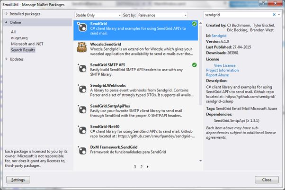Select the SendGrid SMTP API package title

point(107,65)
